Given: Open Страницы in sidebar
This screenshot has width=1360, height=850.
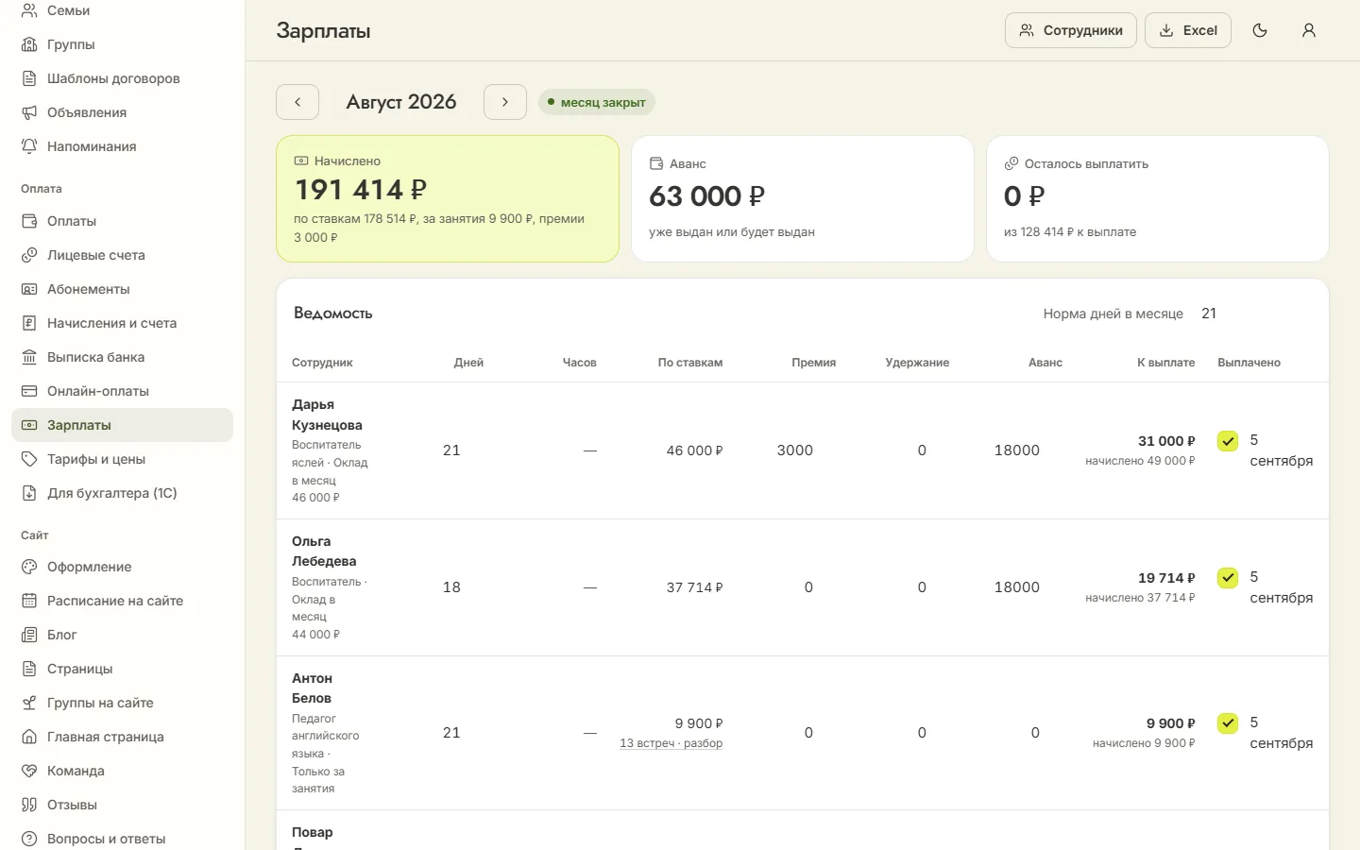Looking at the screenshot, I should click(122, 669).
